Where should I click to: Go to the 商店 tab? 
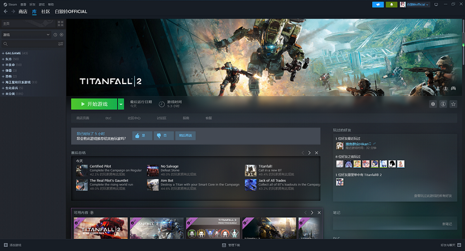[23, 12]
